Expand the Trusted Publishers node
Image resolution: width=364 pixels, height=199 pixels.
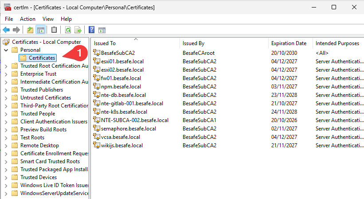click(x=6, y=90)
